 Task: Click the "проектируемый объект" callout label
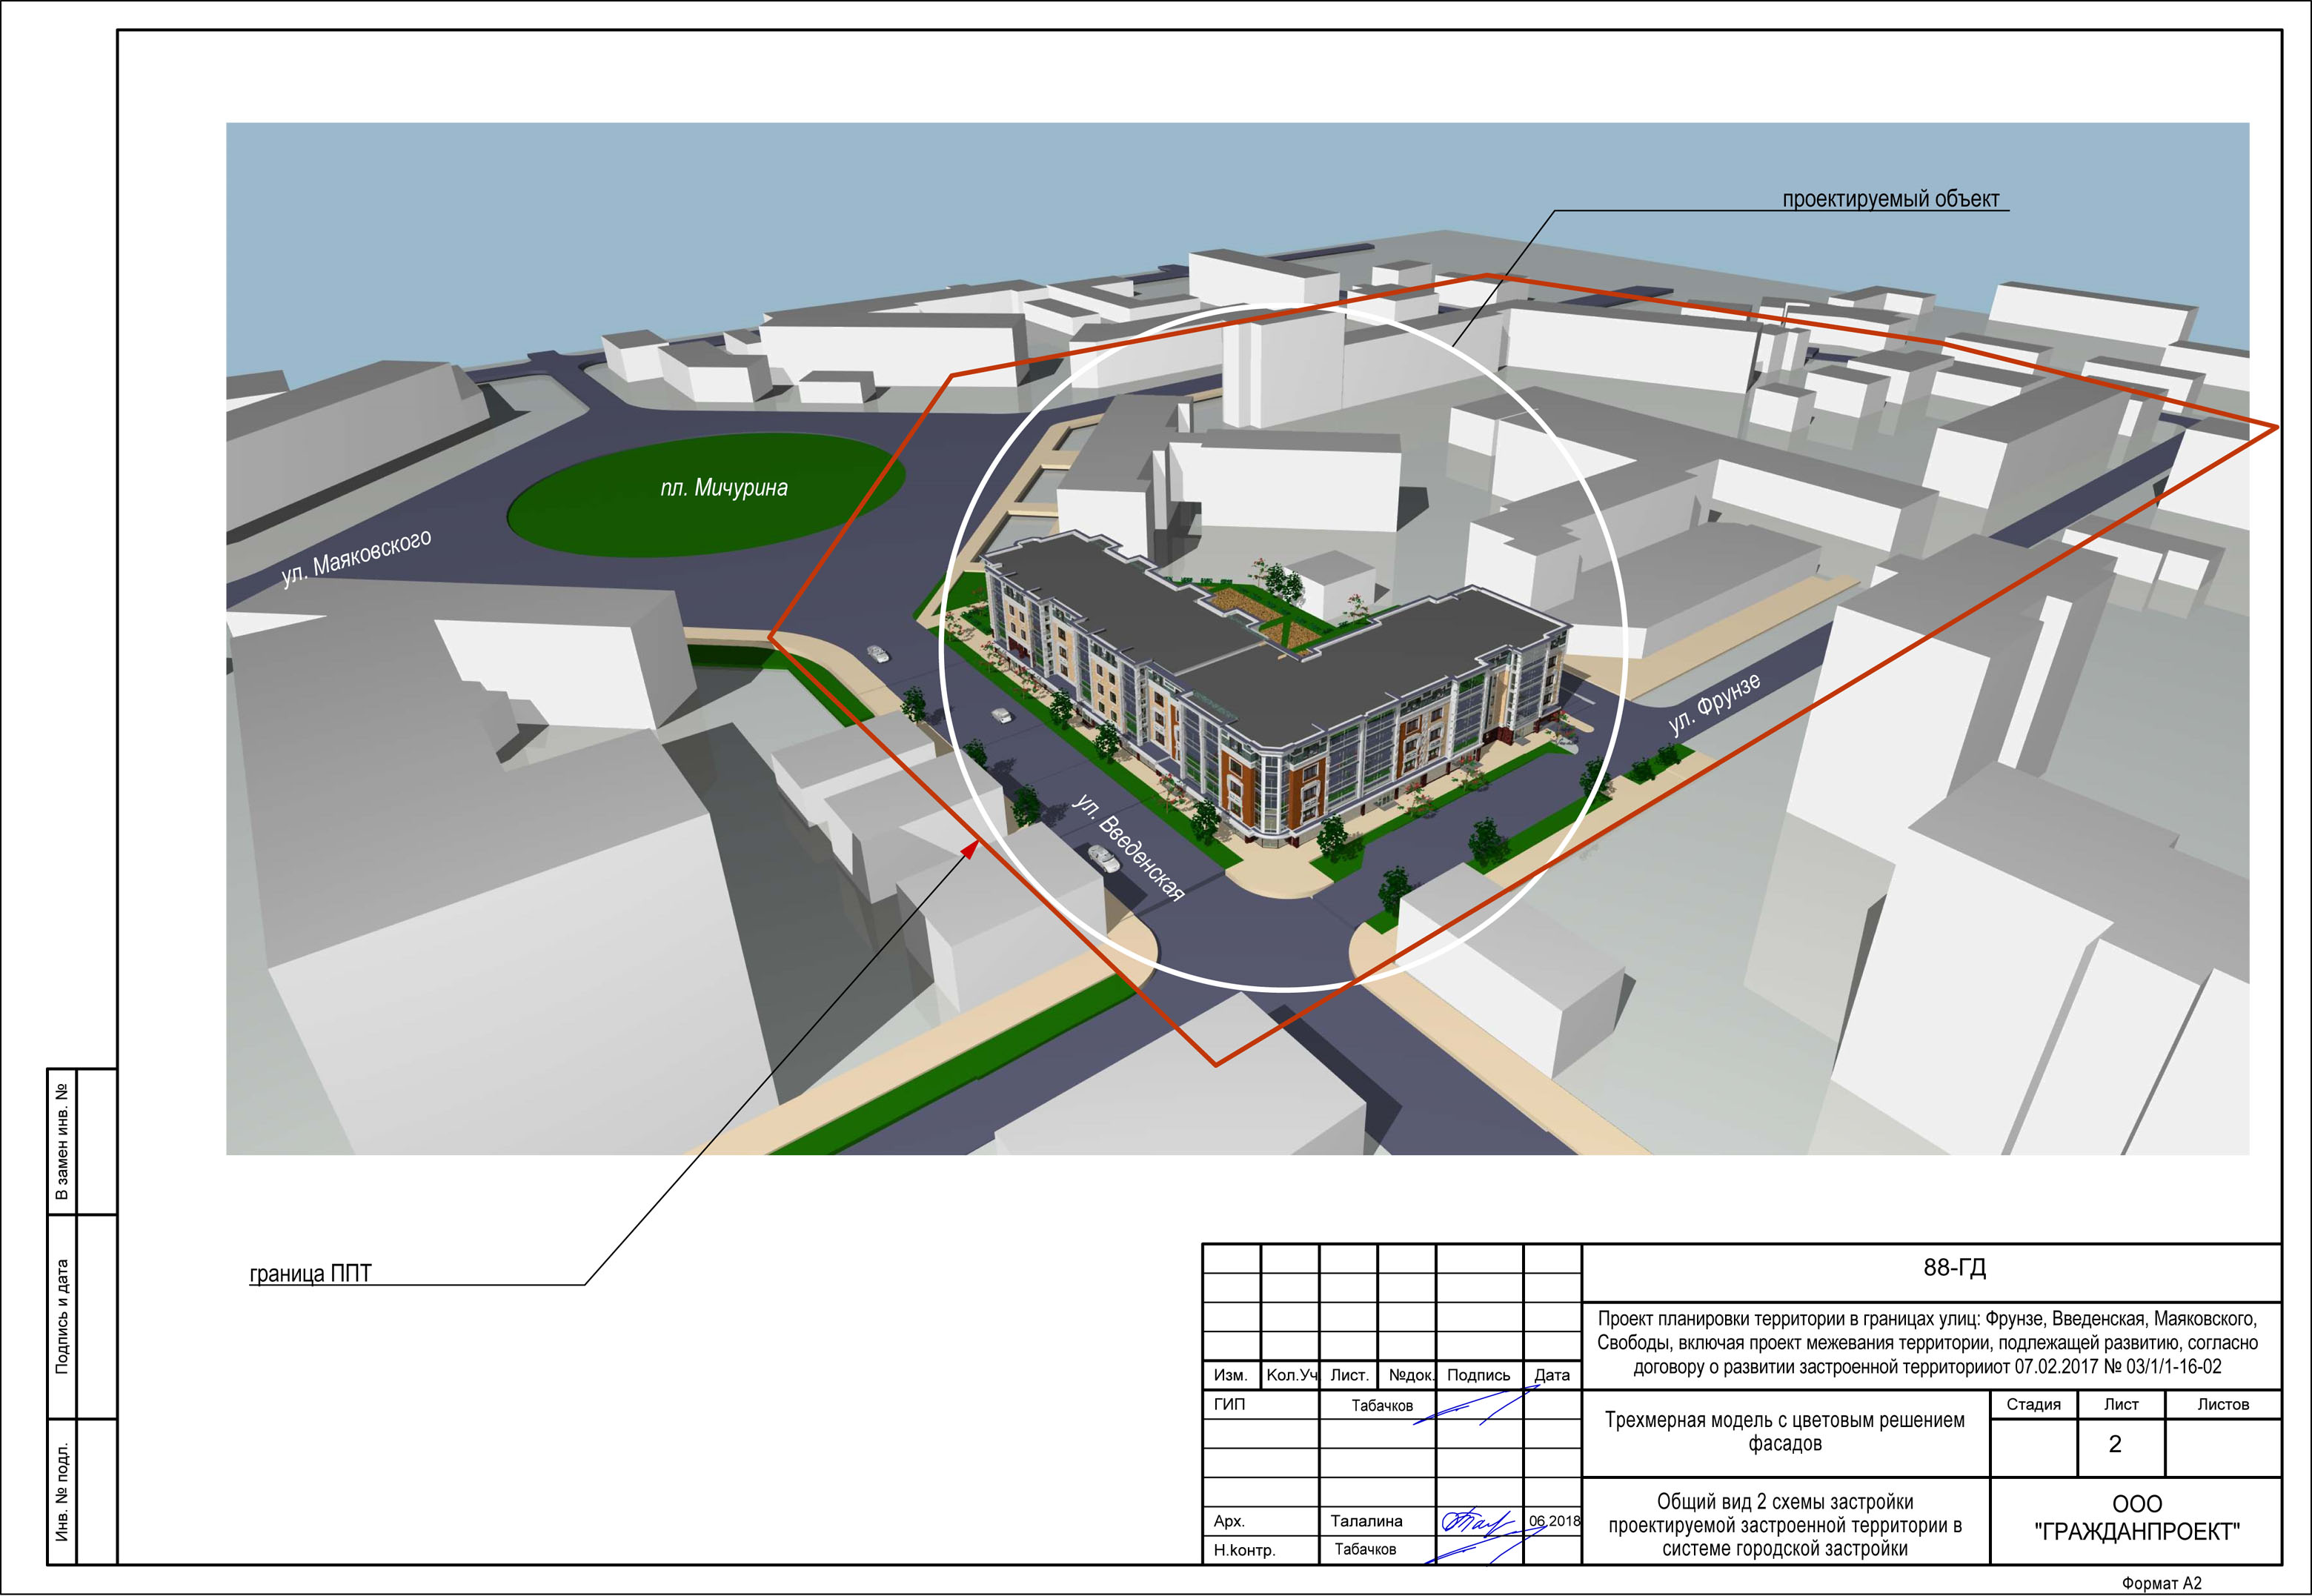pos(1891,199)
